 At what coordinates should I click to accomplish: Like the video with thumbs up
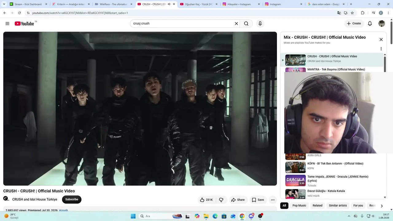(x=206, y=200)
